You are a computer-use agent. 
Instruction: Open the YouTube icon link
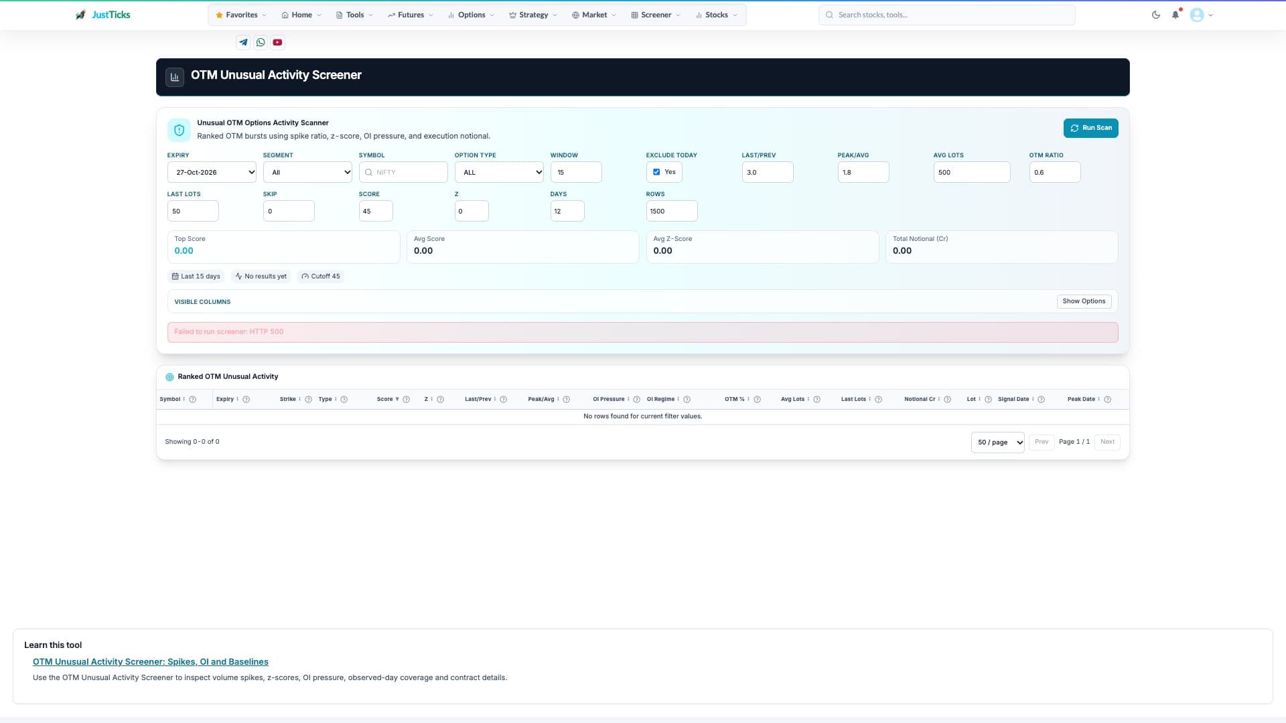[277, 42]
